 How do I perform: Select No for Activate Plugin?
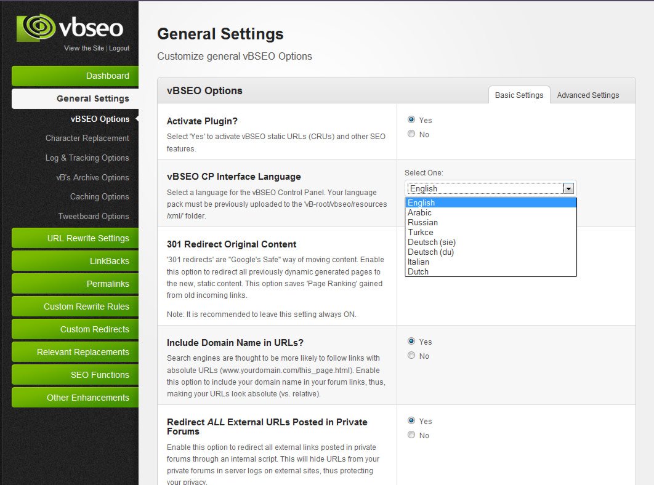point(411,134)
